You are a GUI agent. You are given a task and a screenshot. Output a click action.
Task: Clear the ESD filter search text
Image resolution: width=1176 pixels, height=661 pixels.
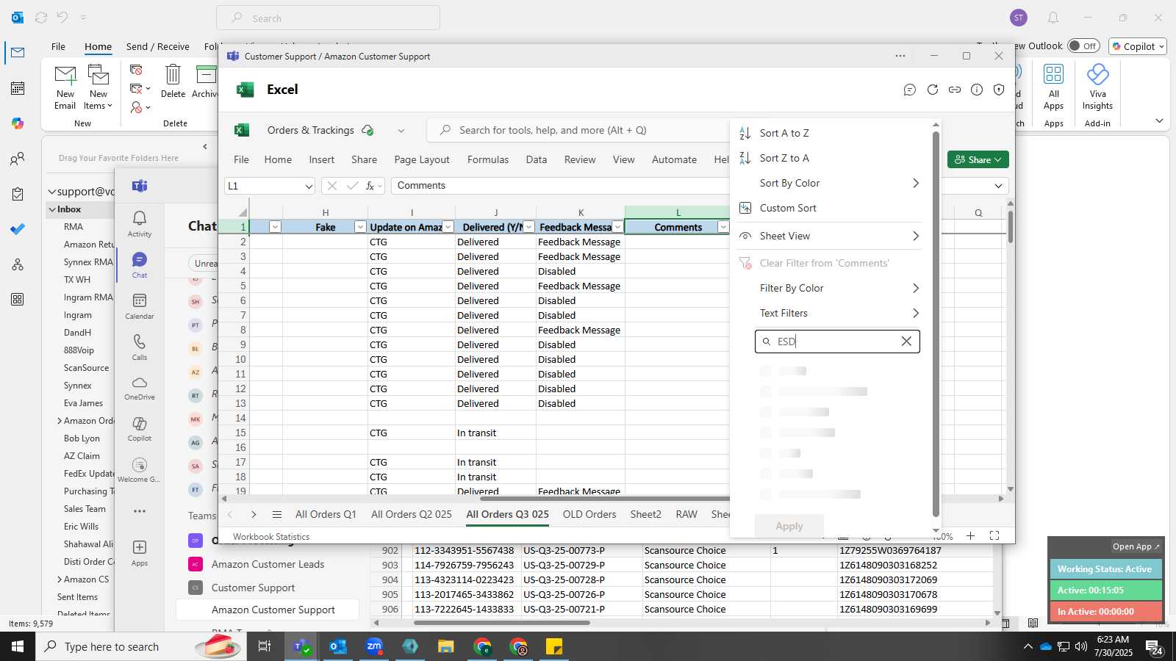click(x=906, y=342)
